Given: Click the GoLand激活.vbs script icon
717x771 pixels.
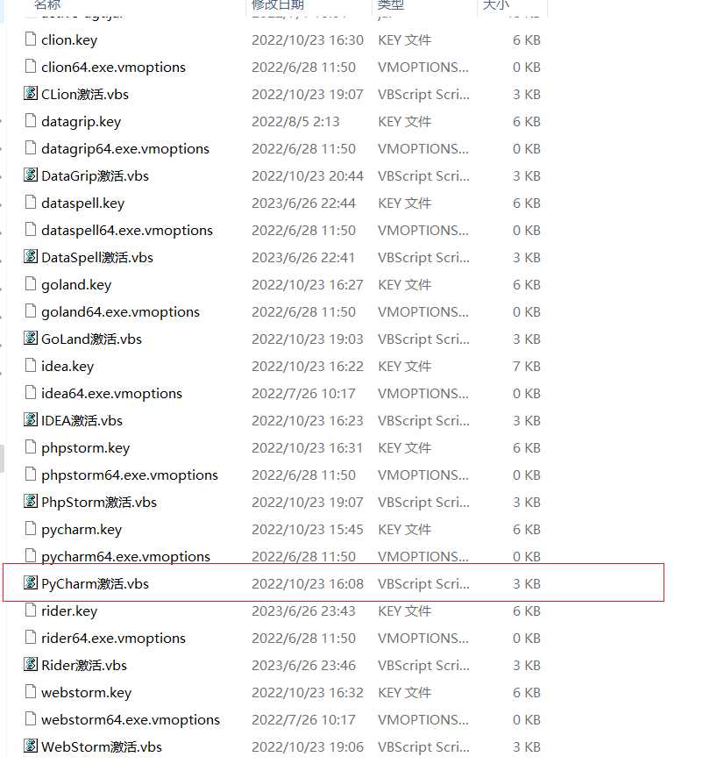Looking at the screenshot, I should coord(31,339).
